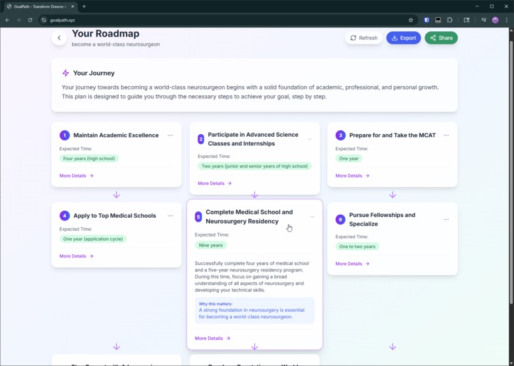Open options menu for Maintain Academic Excellence
The height and width of the screenshot is (366, 514).
coord(170,135)
